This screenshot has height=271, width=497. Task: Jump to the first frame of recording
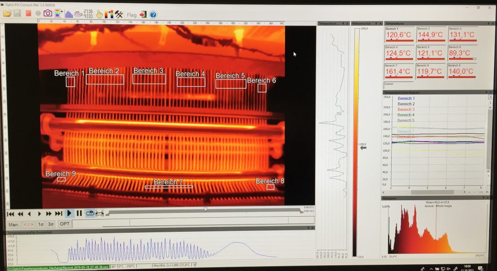click(10, 213)
